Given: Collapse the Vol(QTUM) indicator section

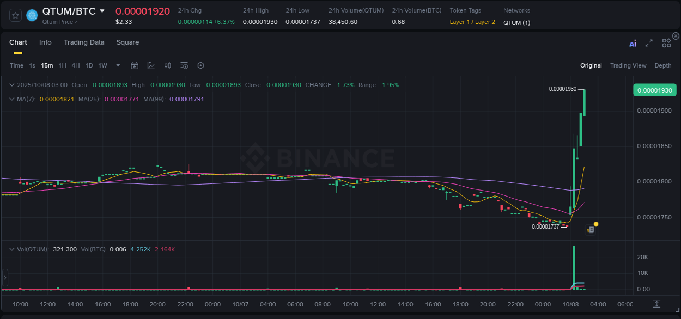Looking at the screenshot, I should pos(12,249).
